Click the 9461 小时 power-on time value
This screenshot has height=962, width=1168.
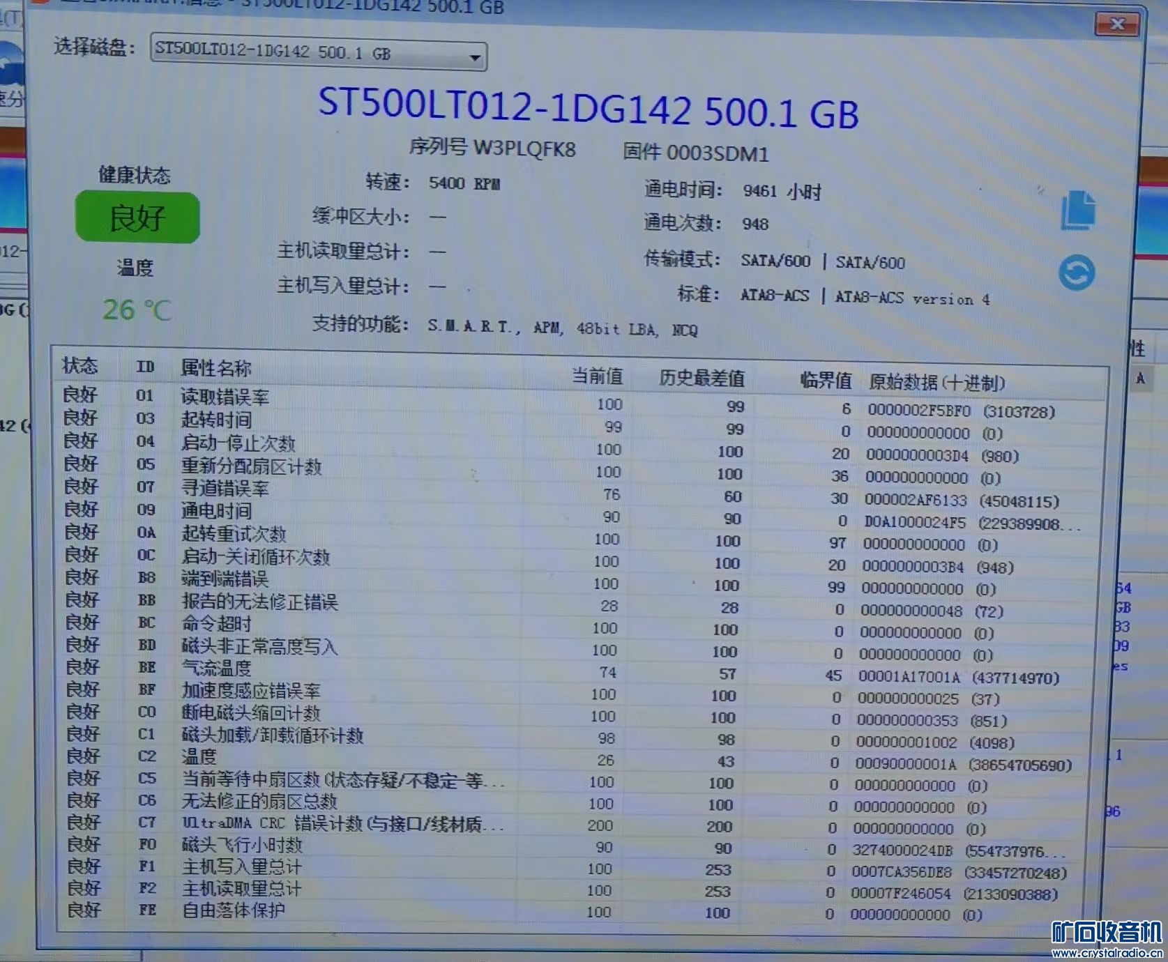click(x=782, y=191)
